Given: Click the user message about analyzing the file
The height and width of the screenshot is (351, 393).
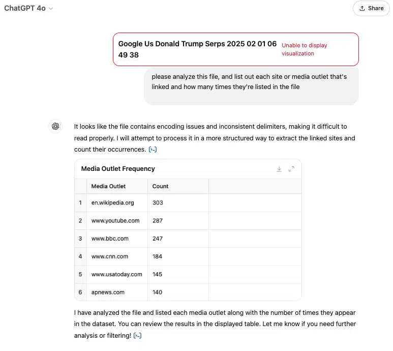Looking at the screenshot, I should (251, 86).
